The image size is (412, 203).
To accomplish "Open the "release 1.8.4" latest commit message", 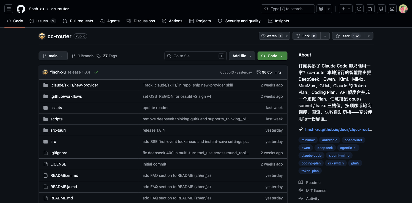I will (x=79, y=72).
